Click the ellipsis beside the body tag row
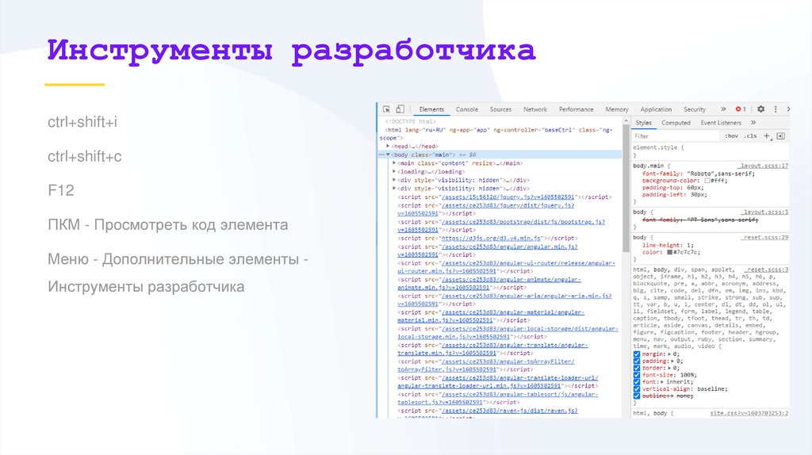812x455 pixels. coord(381,155)
